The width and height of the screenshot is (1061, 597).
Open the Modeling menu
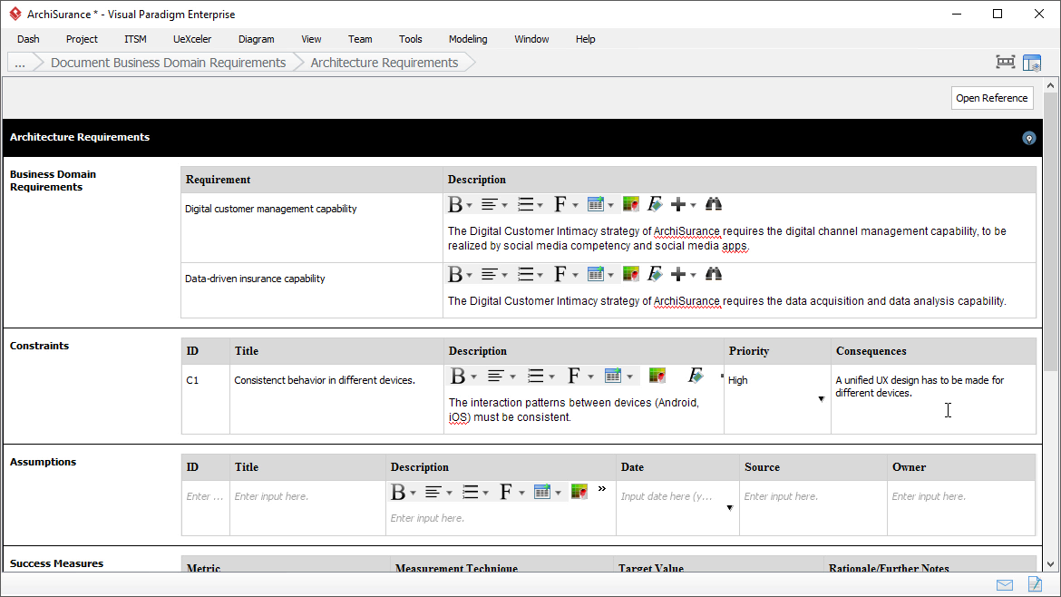pyautogui.click(x=468, y=39)
